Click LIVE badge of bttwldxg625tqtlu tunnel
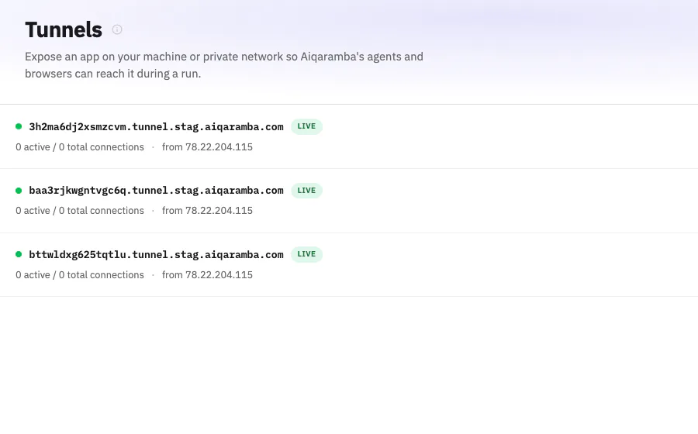The width and height of the screenshot is (698, 434). (306, 254)
